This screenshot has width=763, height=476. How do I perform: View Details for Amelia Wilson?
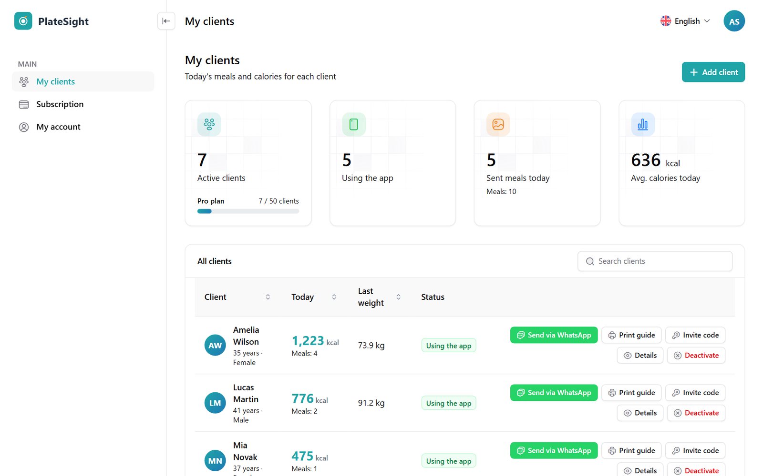640,356
